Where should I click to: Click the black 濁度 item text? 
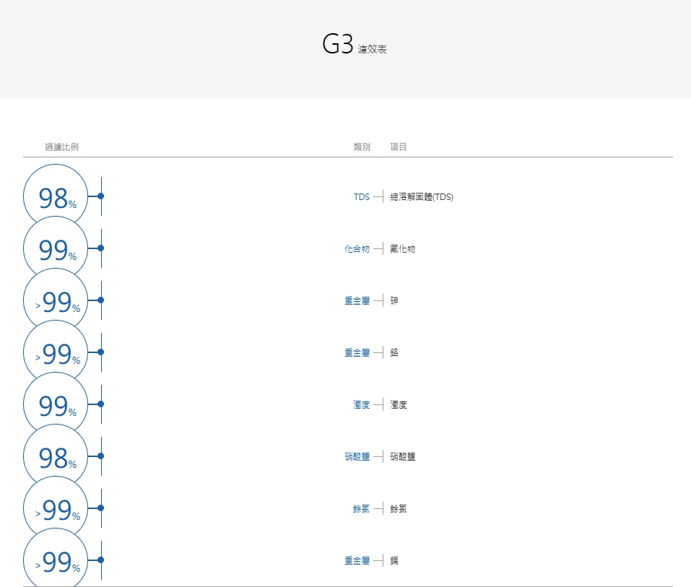399,404
